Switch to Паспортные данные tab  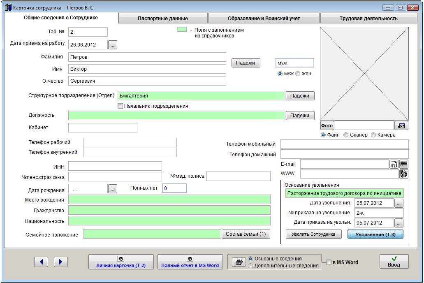163,18
